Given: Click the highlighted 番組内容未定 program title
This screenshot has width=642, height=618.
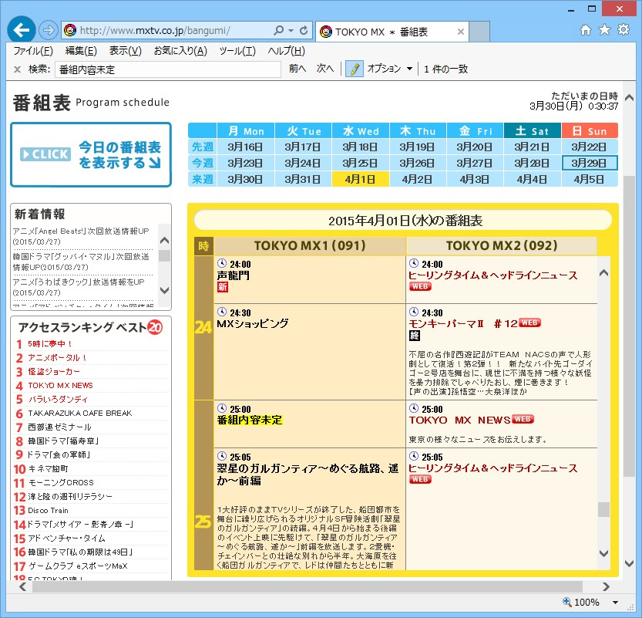Looking at the screenshot, I should [250, 420].
